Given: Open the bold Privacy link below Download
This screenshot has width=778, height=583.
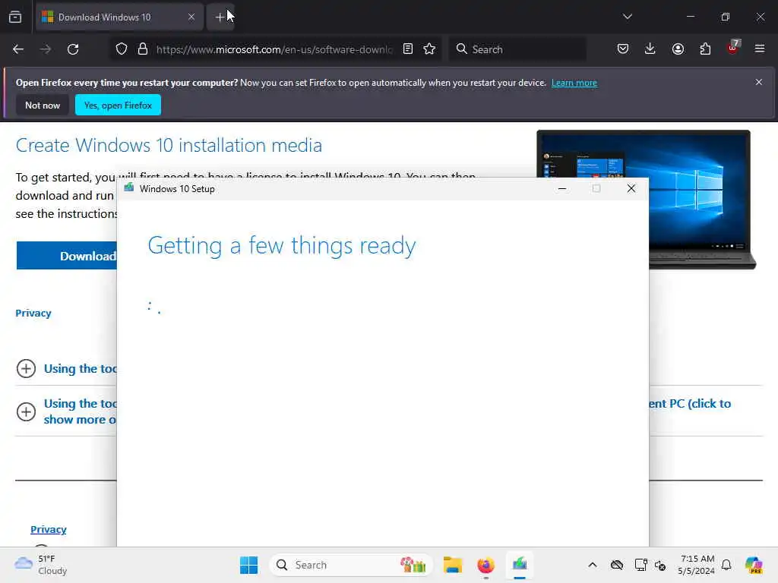Looking at the screenshot, I should [x=33, y=313].
